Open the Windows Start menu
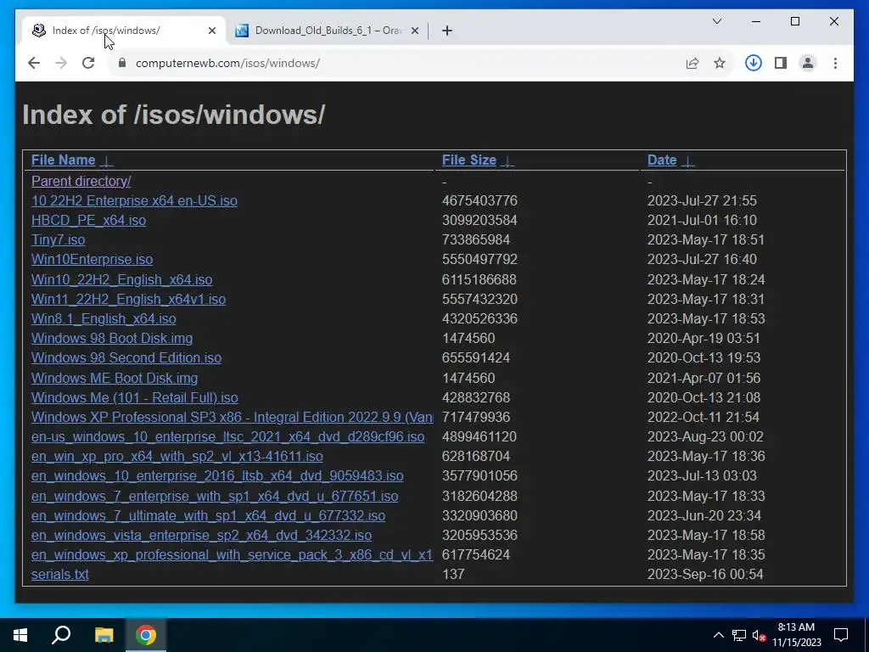 20,635
